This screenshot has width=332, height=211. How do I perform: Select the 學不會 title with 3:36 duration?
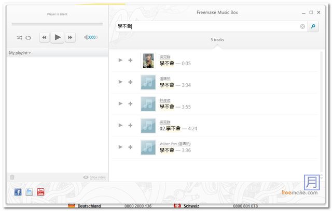click(x=167, y=150)
